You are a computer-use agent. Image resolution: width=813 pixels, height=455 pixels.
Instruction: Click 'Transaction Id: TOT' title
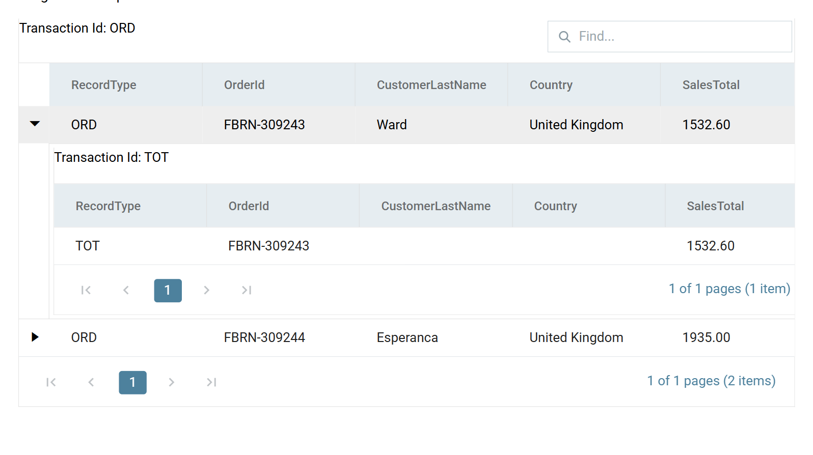tap(112, 157)
